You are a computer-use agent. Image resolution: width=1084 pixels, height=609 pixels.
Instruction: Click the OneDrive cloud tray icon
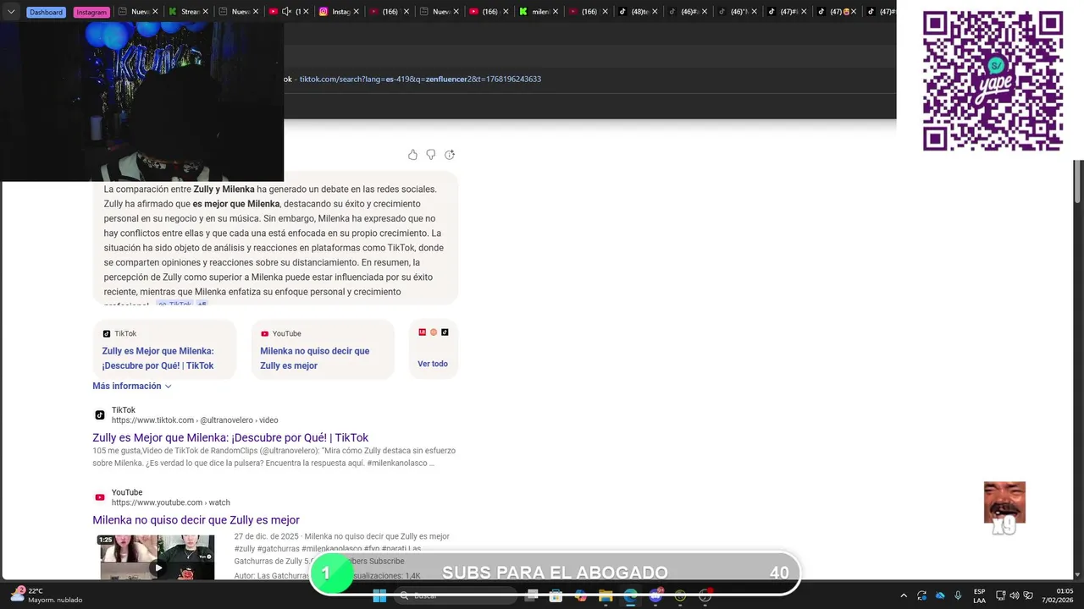[940, 596]
